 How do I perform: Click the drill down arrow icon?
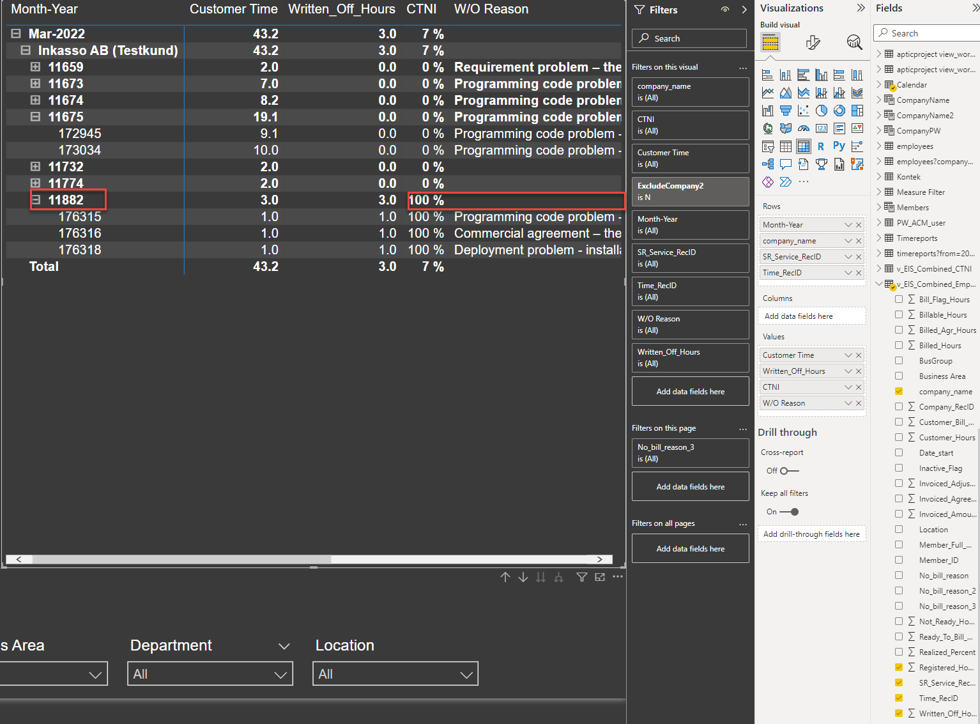coord(523,577)
